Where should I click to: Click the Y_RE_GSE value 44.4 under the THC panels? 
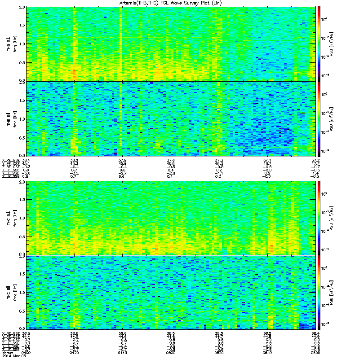[x=26, y=337]
